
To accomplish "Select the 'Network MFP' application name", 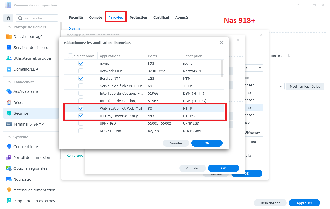I will tap(111, 71).
